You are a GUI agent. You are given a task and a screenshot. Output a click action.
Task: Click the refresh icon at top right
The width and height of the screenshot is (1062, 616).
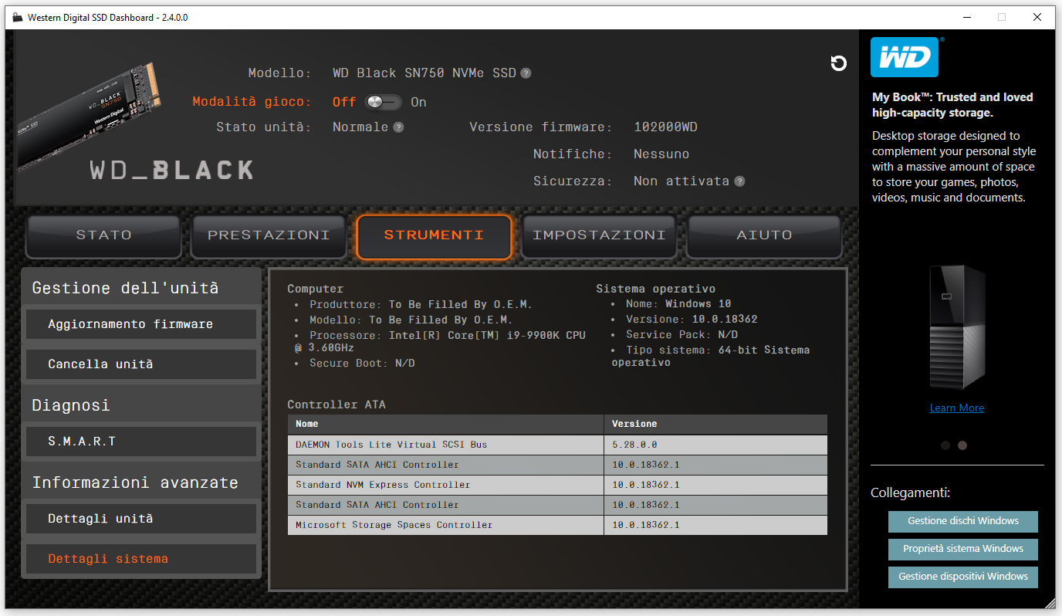(x=838, y=63)
